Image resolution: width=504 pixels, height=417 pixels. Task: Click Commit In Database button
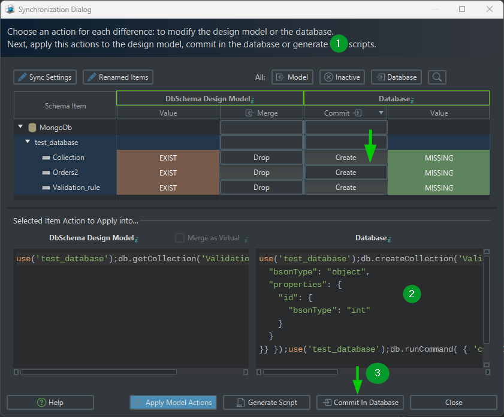360,402
